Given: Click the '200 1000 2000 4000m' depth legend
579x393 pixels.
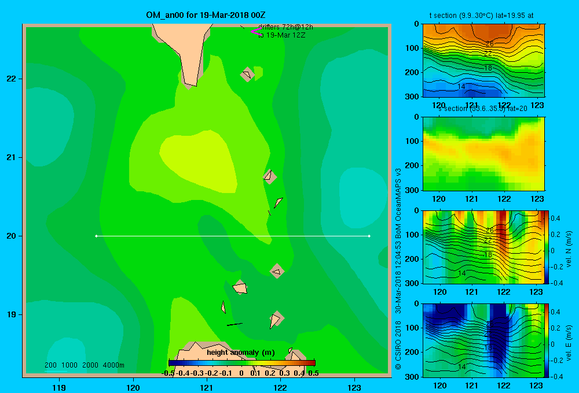Looking at the screenshot, I should point(84,365).
